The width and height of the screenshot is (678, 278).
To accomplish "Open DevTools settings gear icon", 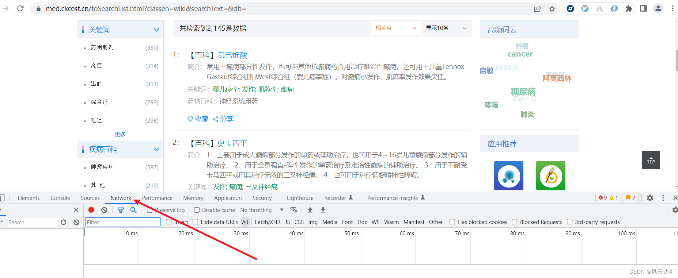I will pyautogui.click(x=650, y=198).
